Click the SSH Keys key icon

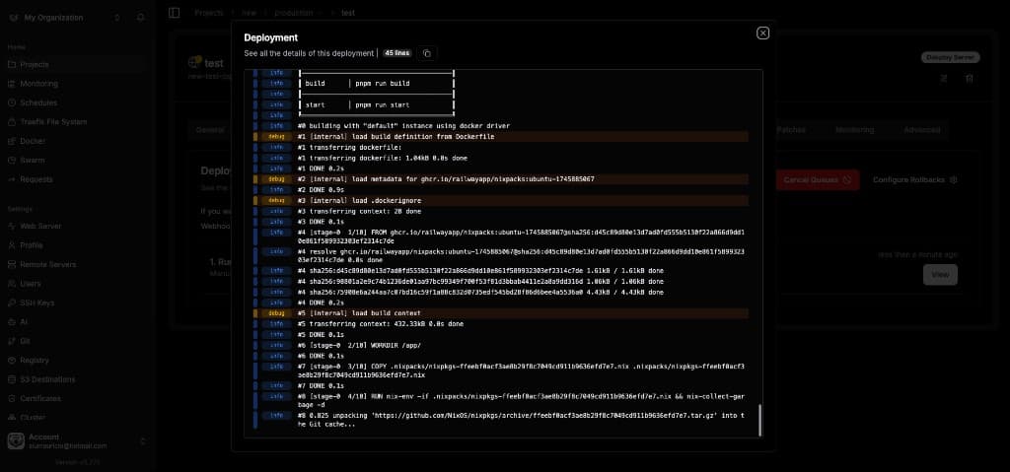coord(12,303)
